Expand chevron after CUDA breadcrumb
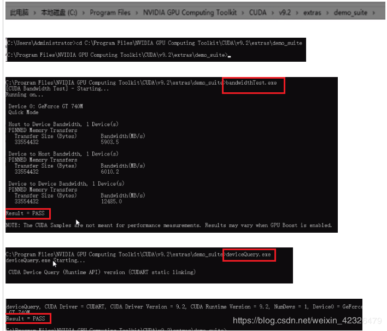 [x=273, y=13]
